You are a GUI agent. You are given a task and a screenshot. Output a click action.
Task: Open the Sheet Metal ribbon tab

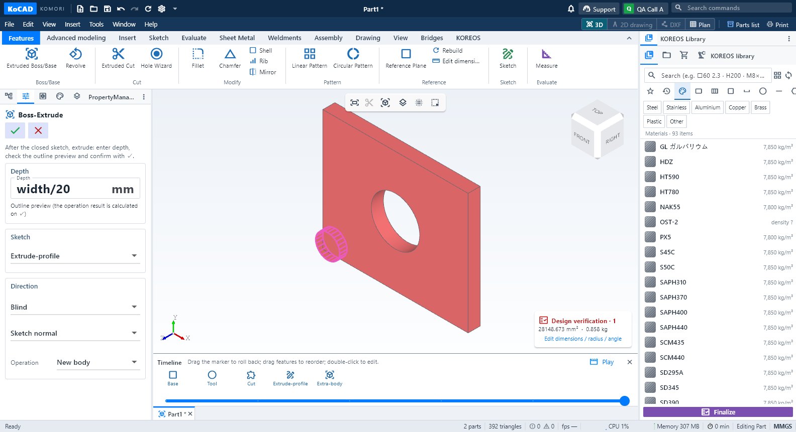tap(237, 38)
